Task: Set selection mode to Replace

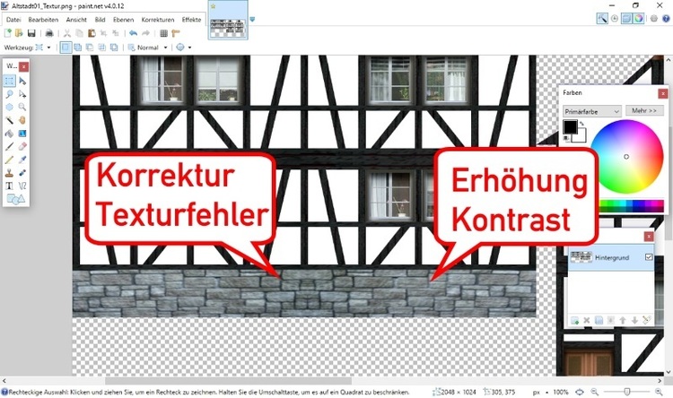Action: coord(66,48)
